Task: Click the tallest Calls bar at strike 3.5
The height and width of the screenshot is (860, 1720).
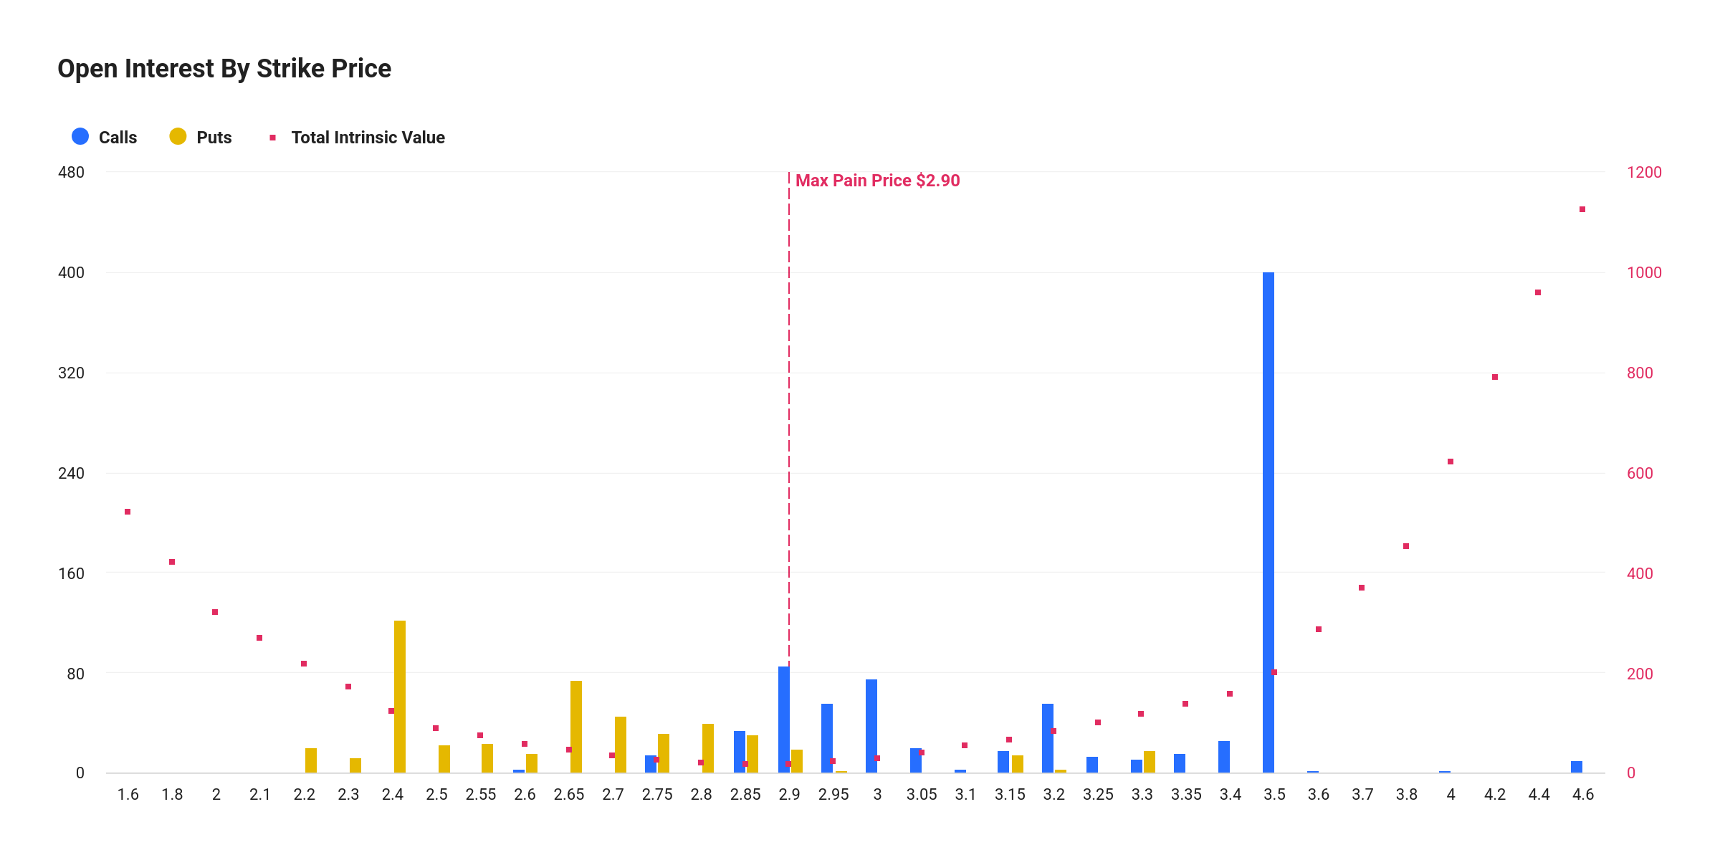Action: 1268,523
